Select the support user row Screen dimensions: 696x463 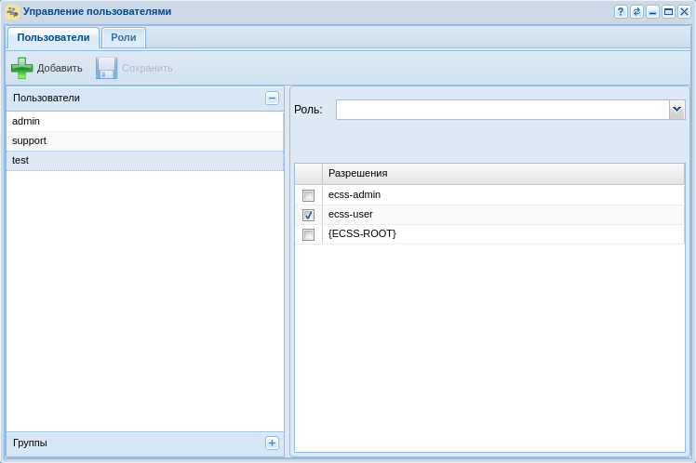point(145,141)
